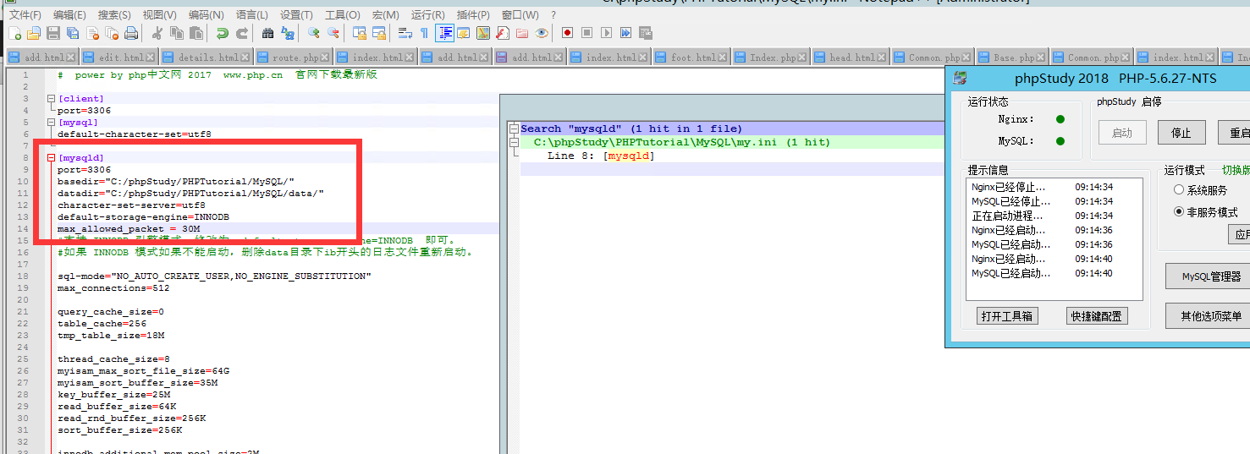Open the 编码(N) menu
Image resolution: width=1250 pixels, height=454 pixels.
[206, 15]
